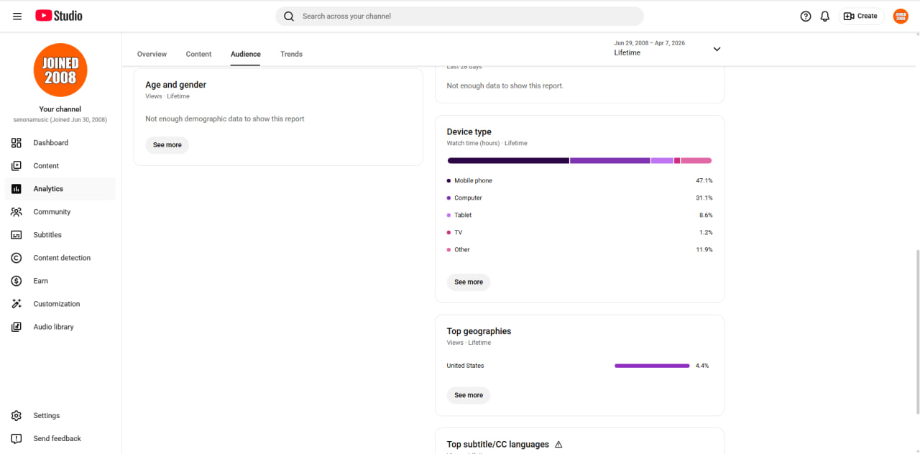920x454 pixels.
Task: Click the YouTube Studio logo
Action: pos(59,16)
